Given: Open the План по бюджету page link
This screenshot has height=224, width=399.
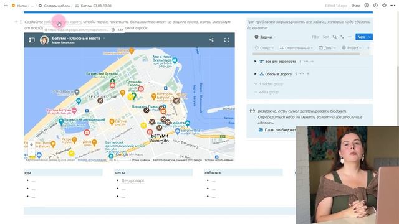Looking at the screenshot, I should click(277, 130).
